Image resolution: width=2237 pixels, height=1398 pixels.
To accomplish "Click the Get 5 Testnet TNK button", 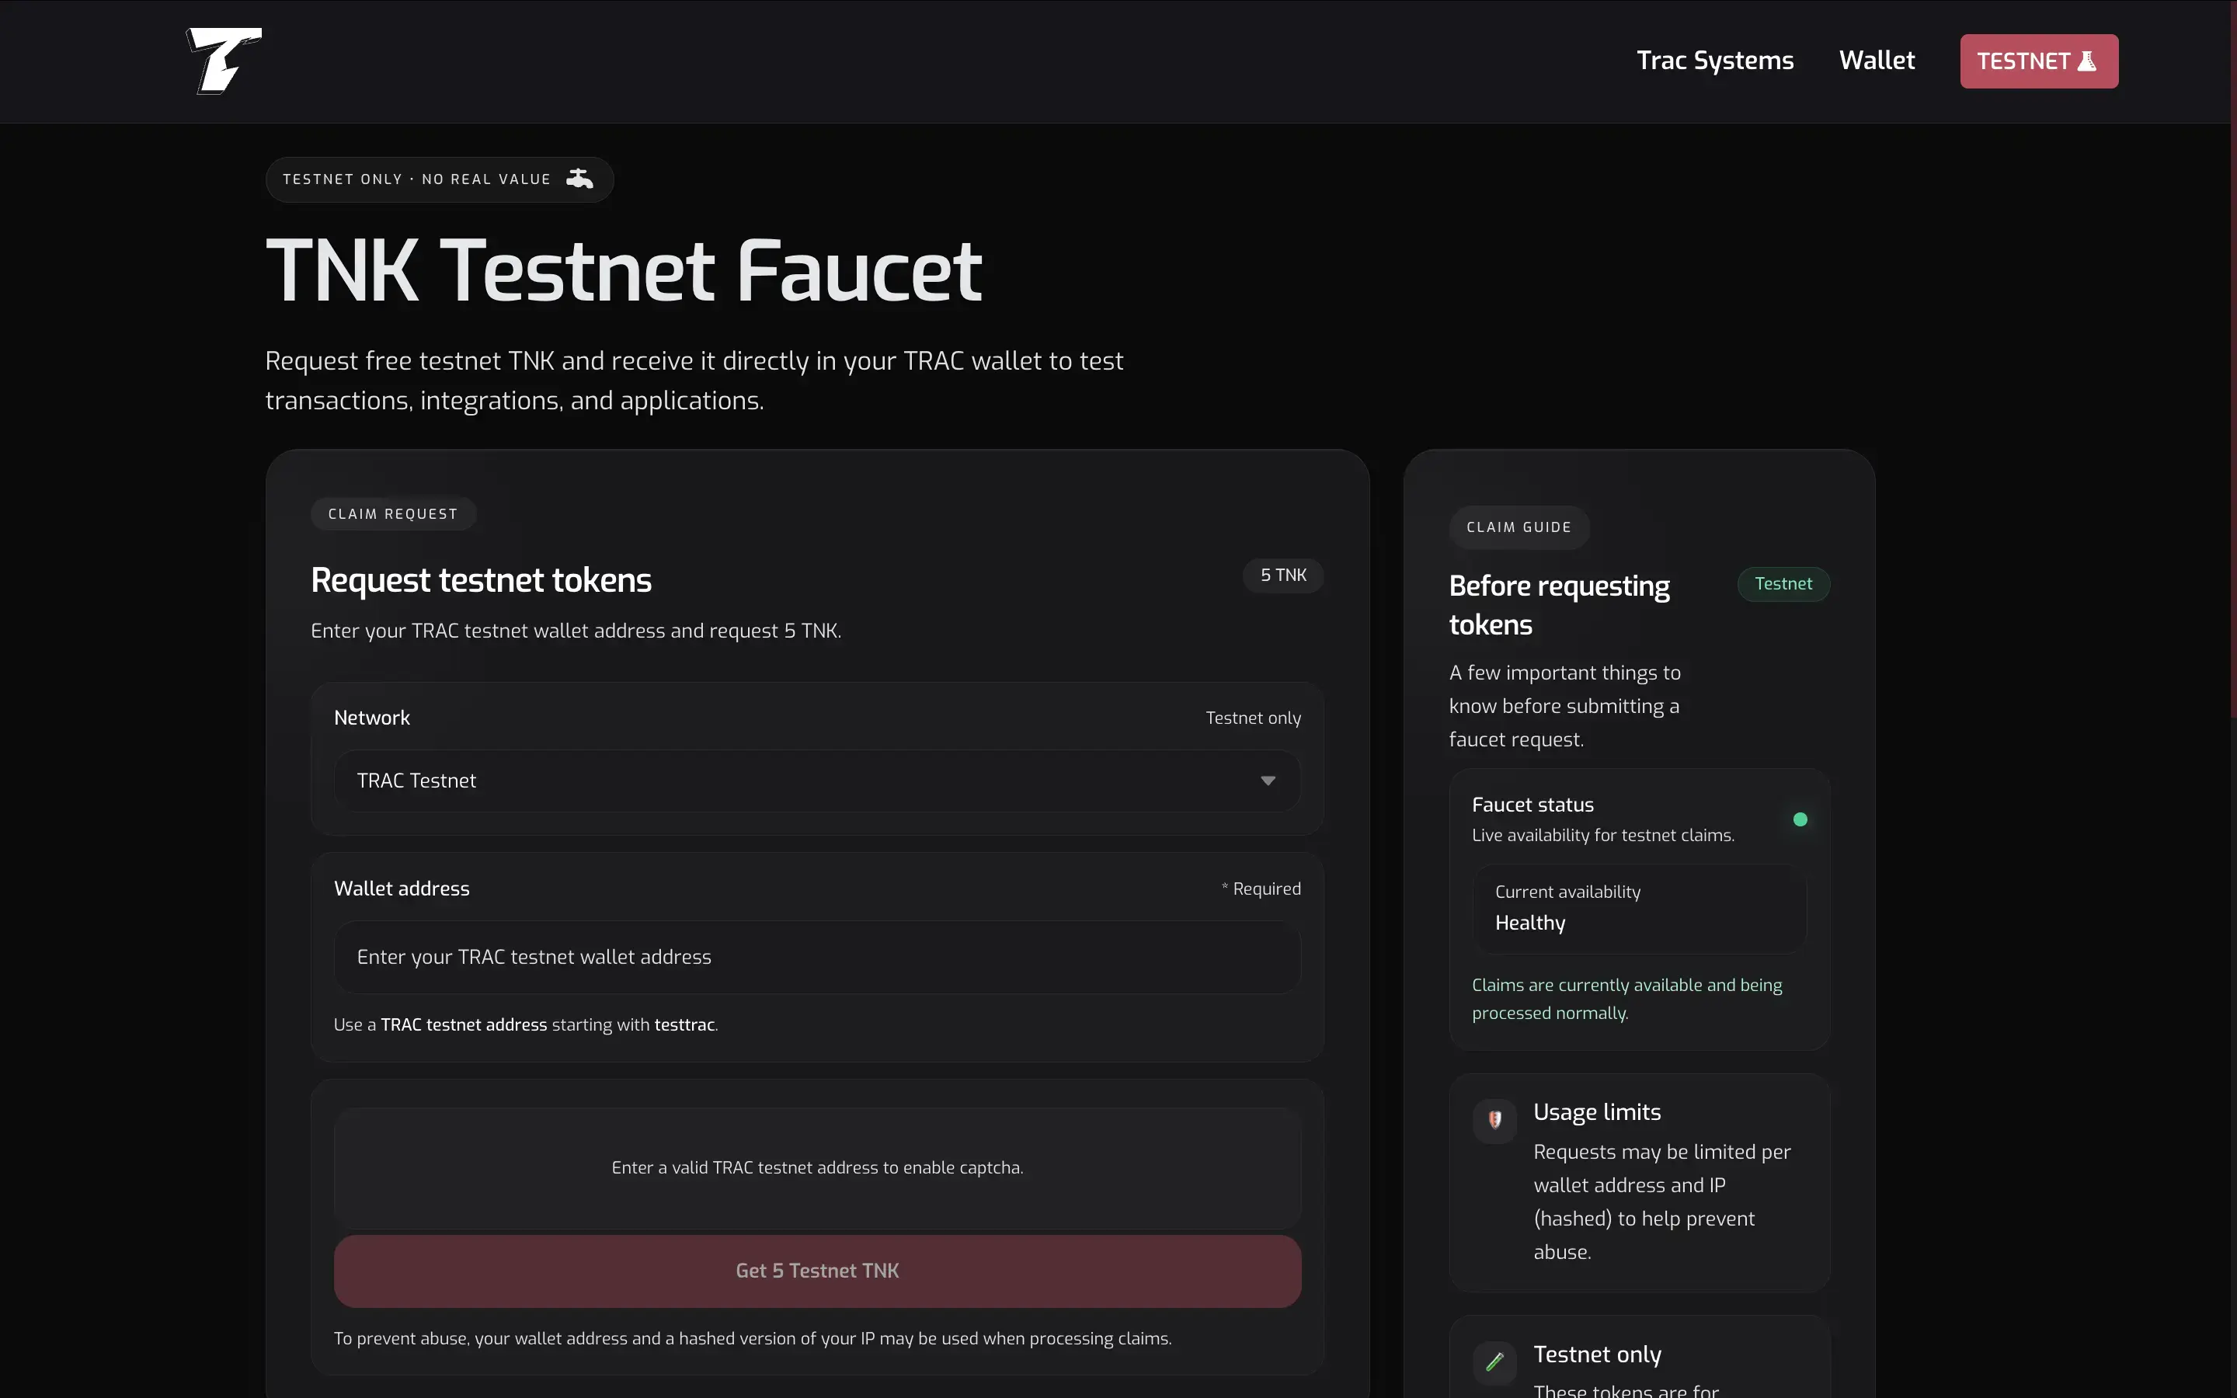I will point(817,1271).
